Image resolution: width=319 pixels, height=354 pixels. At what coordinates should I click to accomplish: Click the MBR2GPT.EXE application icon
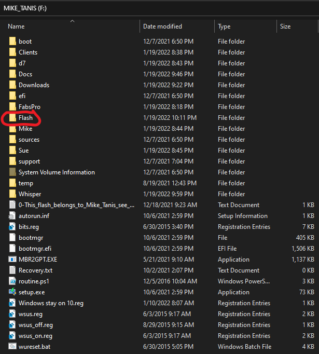coord(12,260)
